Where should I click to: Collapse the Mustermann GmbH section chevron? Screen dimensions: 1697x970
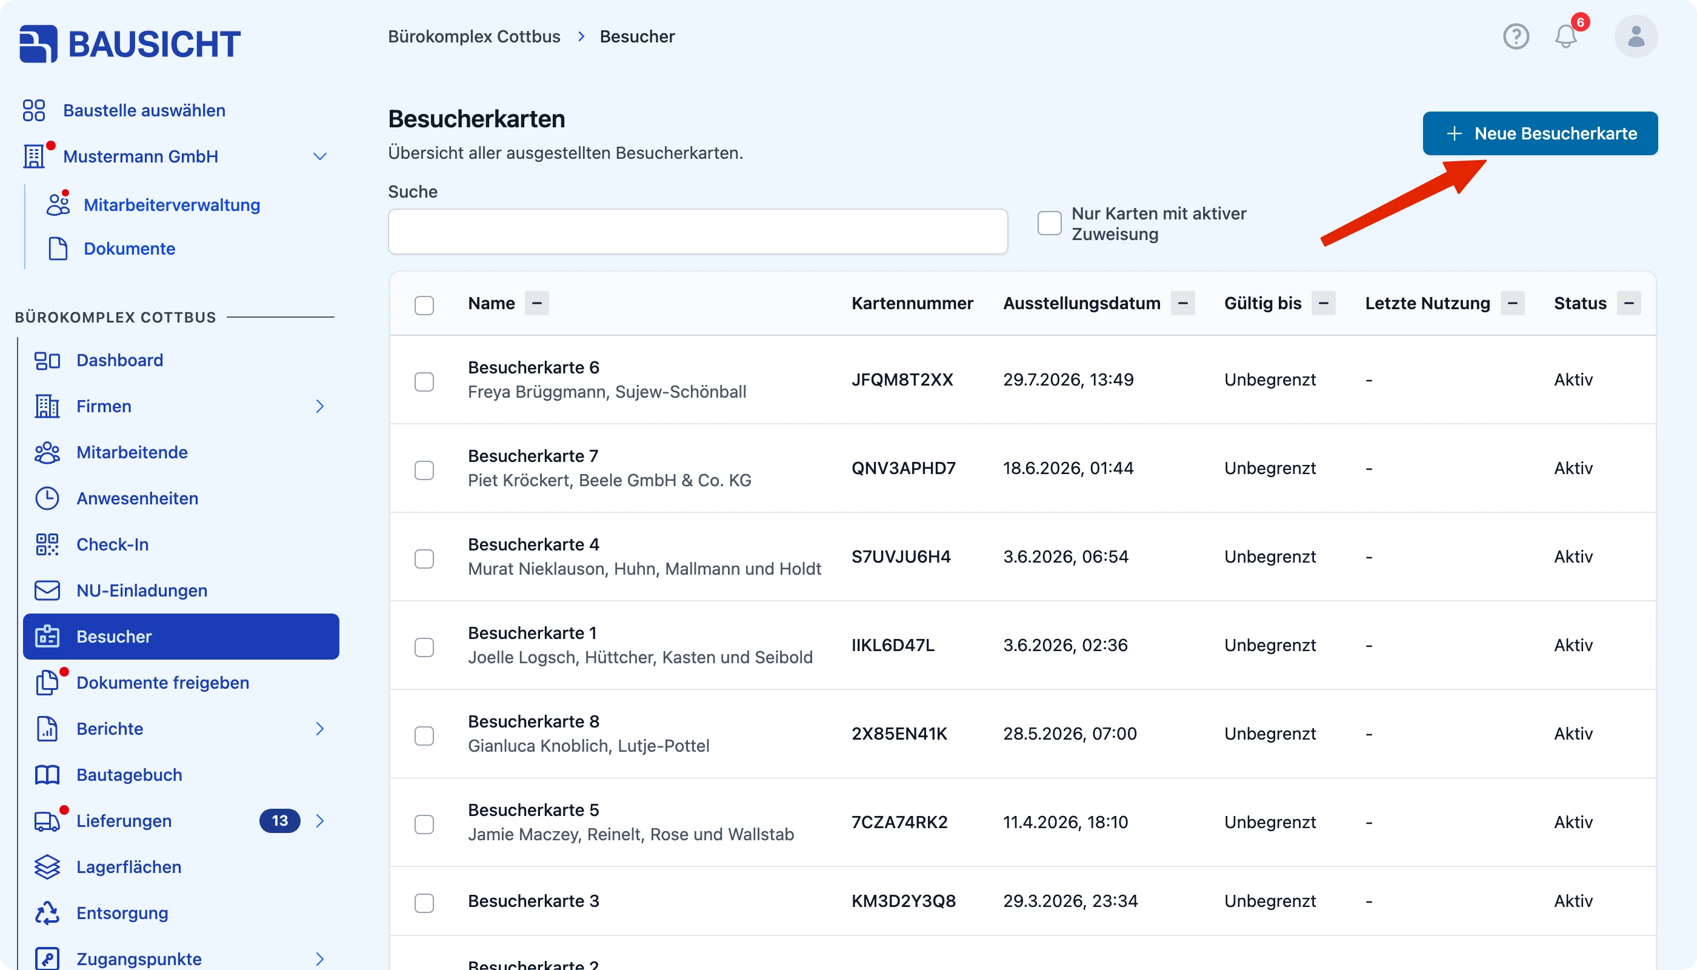[x=319, y=156]
